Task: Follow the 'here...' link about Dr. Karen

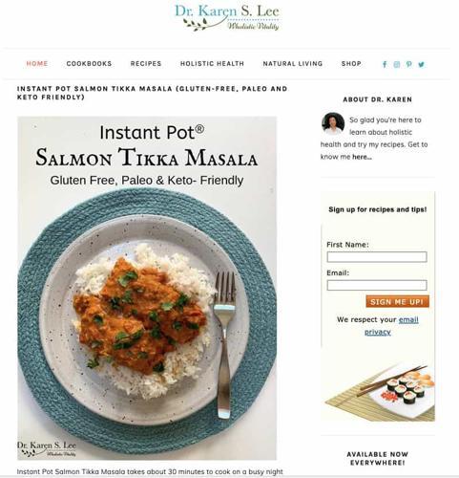Action: coord(362,157)
